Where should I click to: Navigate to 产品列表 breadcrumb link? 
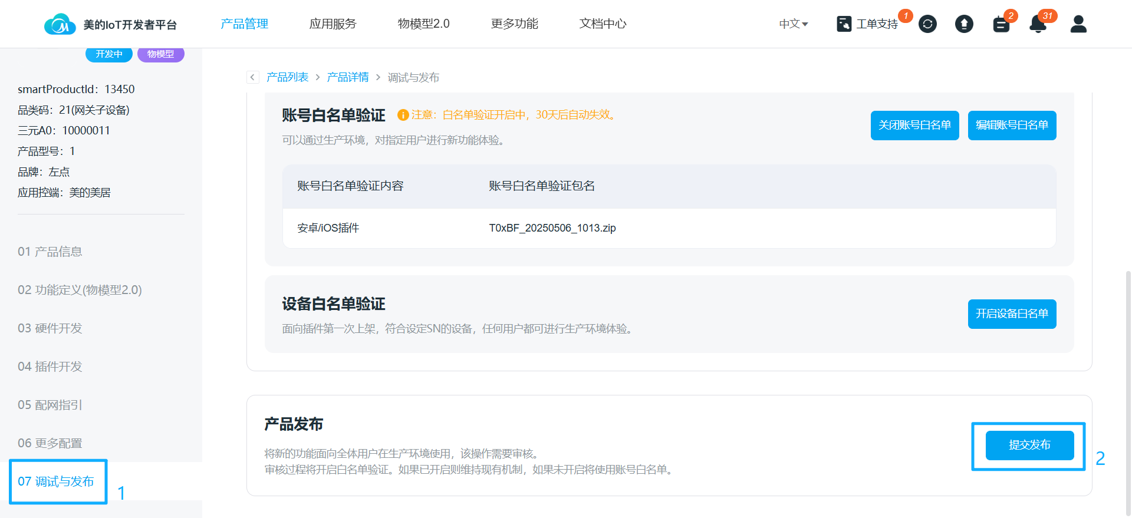tap(287, 77)
